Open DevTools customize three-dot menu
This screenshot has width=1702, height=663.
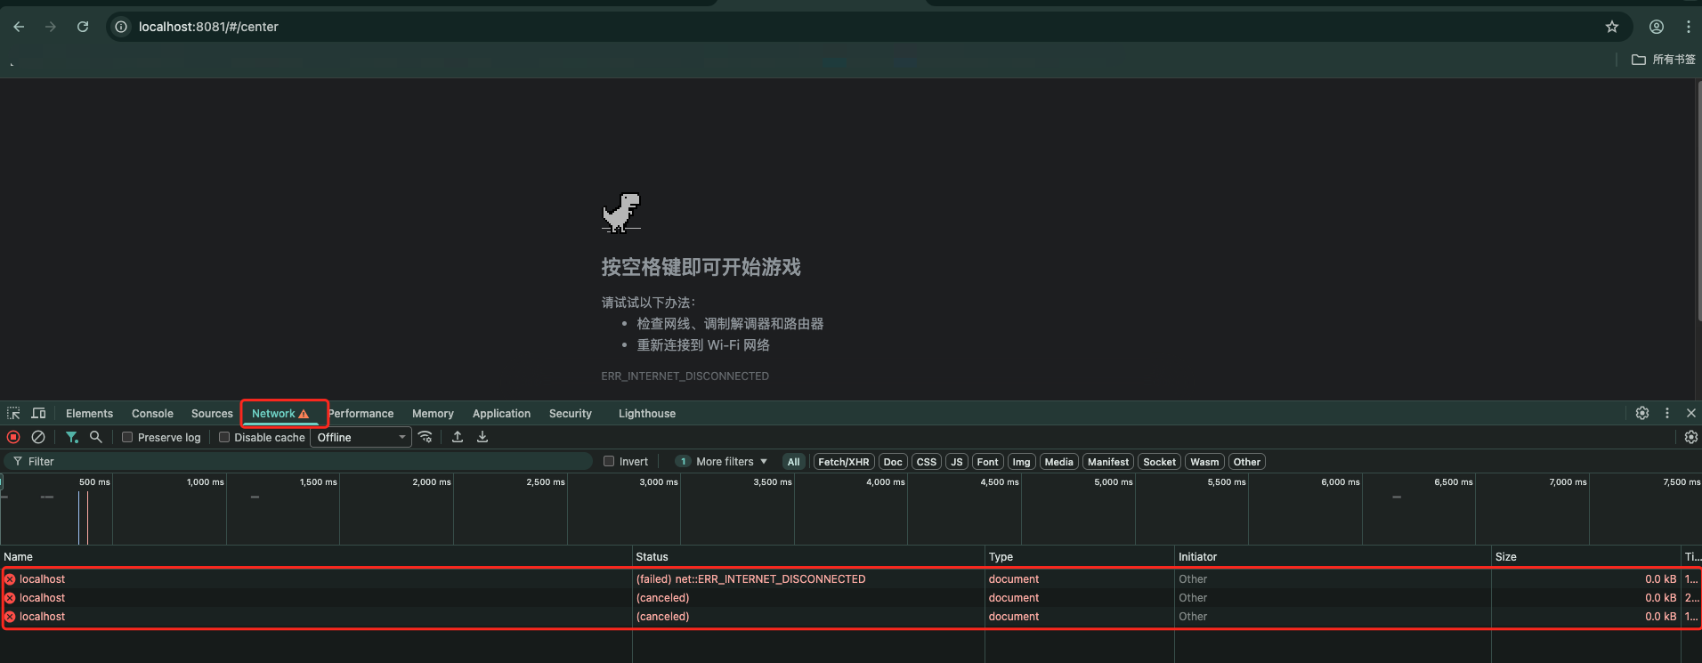pyautogui.click(x=1667, y=413)
